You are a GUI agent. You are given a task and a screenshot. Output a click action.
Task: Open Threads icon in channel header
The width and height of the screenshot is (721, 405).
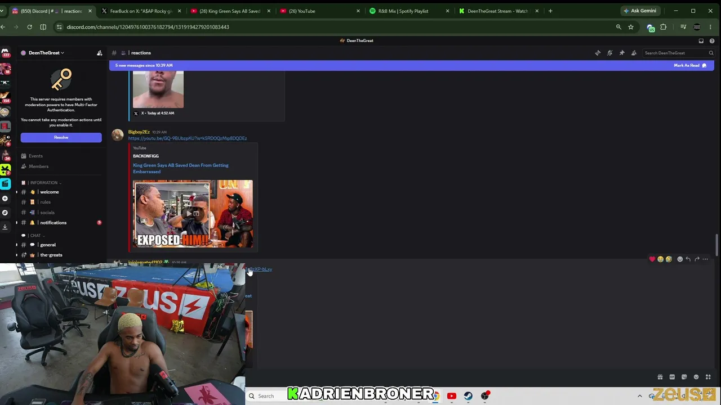[598, 53]
